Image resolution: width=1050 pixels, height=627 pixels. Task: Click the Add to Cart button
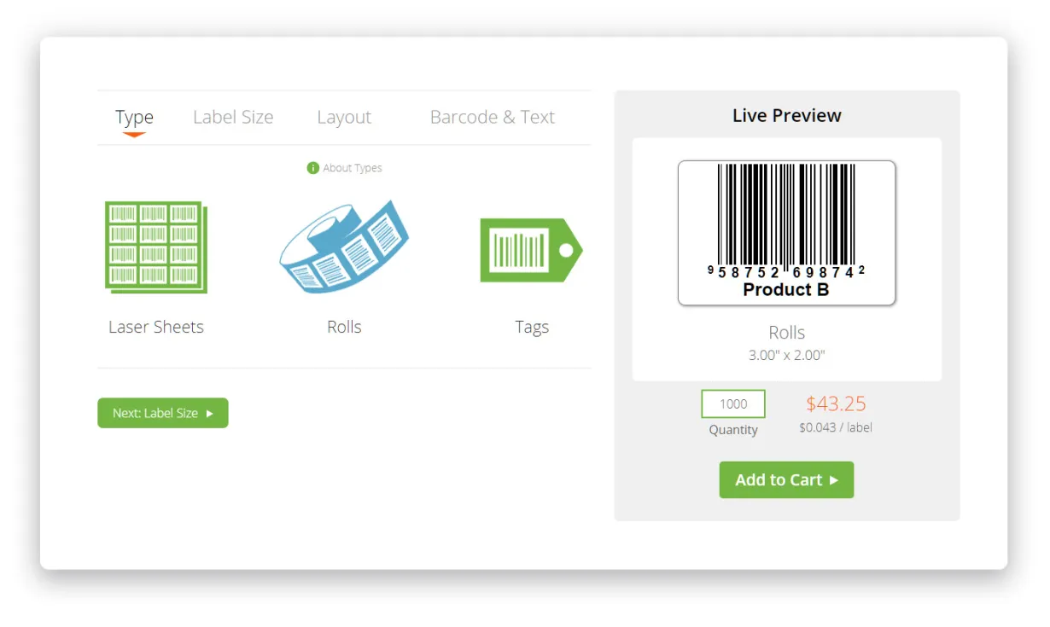(x=786, y=480)
